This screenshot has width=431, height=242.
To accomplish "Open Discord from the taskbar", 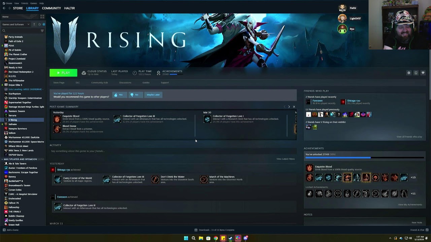I will [246, 238].
